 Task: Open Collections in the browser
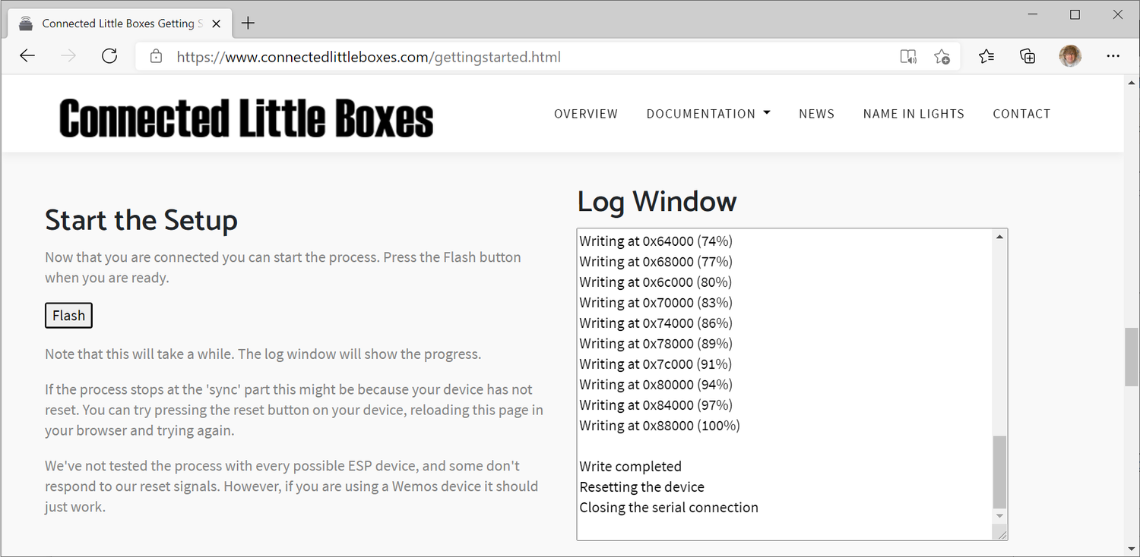point(1028,56)
